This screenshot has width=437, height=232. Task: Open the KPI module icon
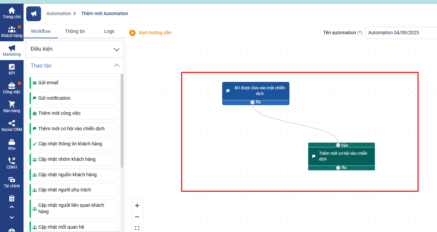tap(12, 69)
